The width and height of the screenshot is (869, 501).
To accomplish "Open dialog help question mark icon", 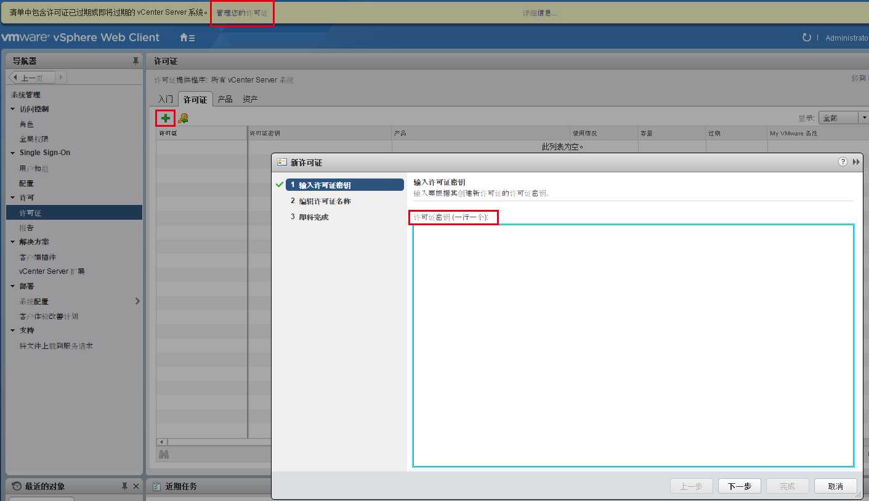I will pos(843,162).
